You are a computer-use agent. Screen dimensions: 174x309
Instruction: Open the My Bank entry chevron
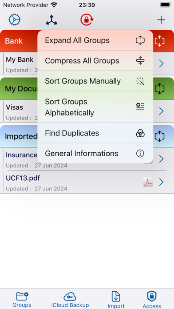coord(162,63)
